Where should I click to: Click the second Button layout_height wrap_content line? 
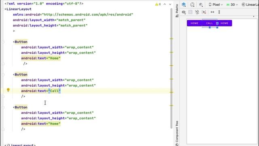[58, 86]
